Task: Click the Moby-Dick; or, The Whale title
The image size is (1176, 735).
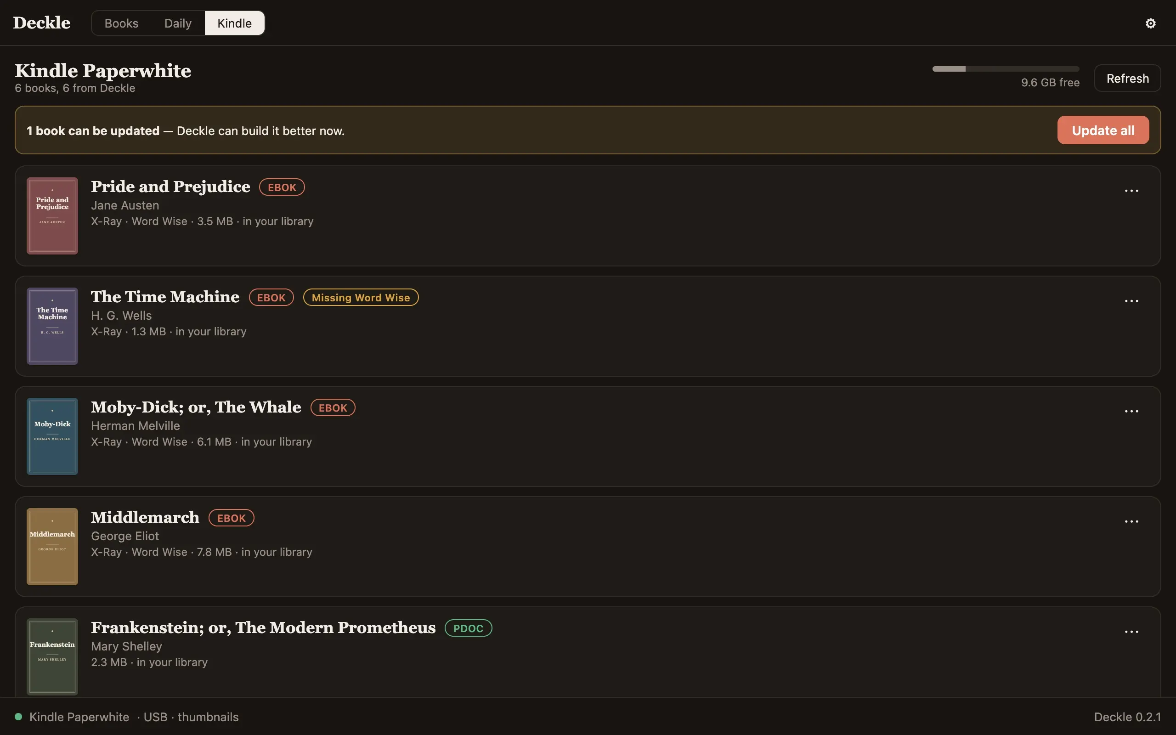Action: pyautogui.click(x=196, y=407)
